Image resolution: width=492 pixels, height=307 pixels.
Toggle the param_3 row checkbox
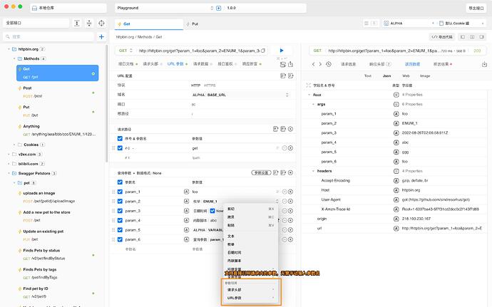point(120,211)
